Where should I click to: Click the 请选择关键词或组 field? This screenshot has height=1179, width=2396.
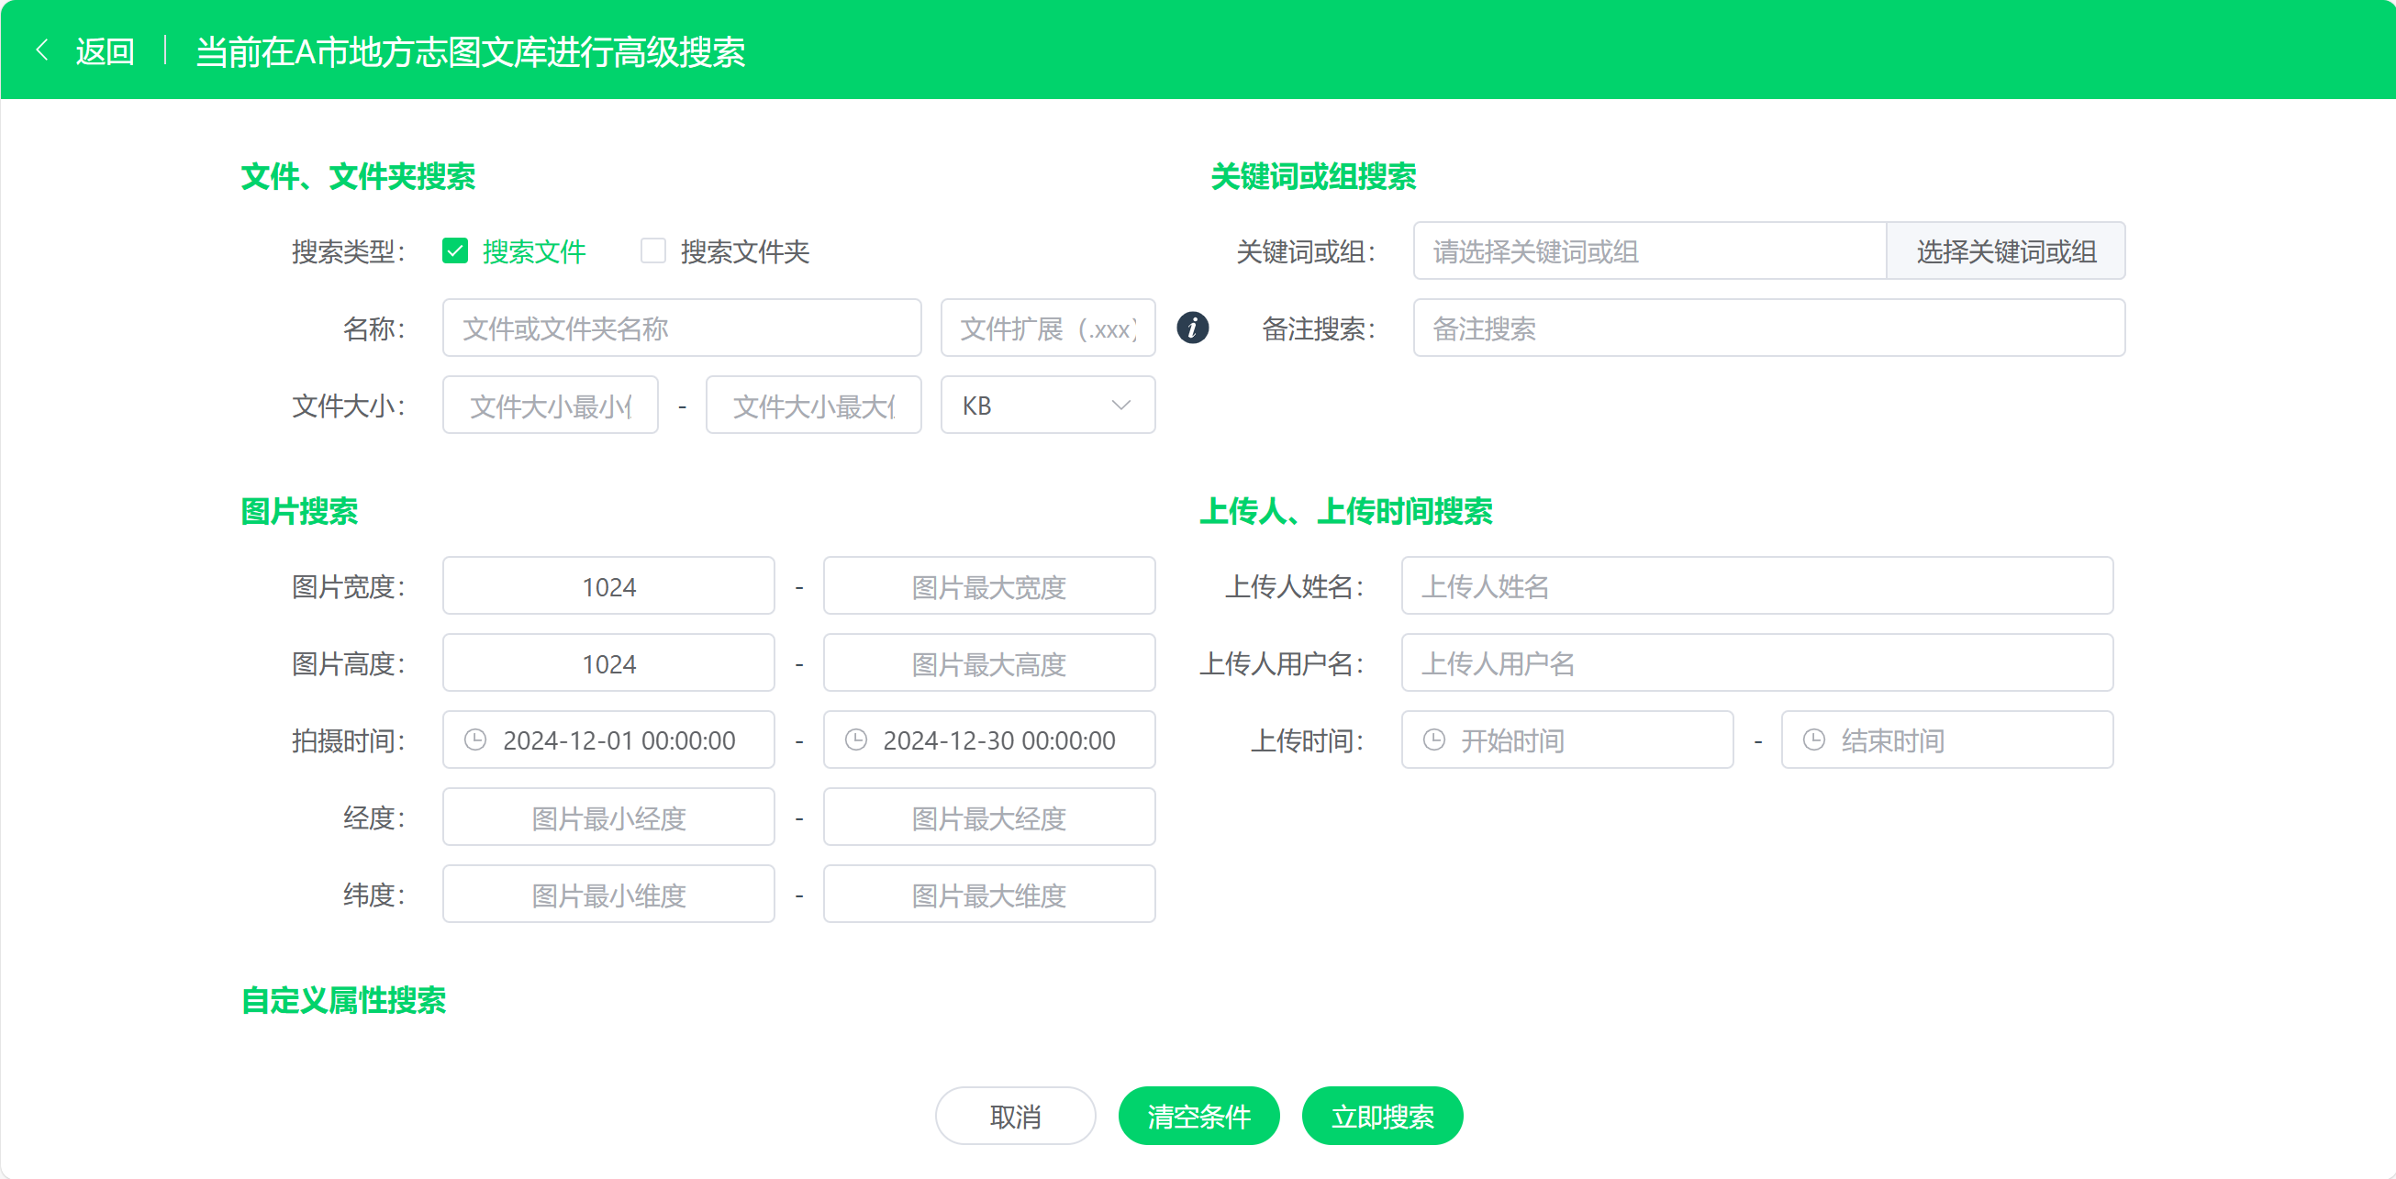pos(1649,251)
